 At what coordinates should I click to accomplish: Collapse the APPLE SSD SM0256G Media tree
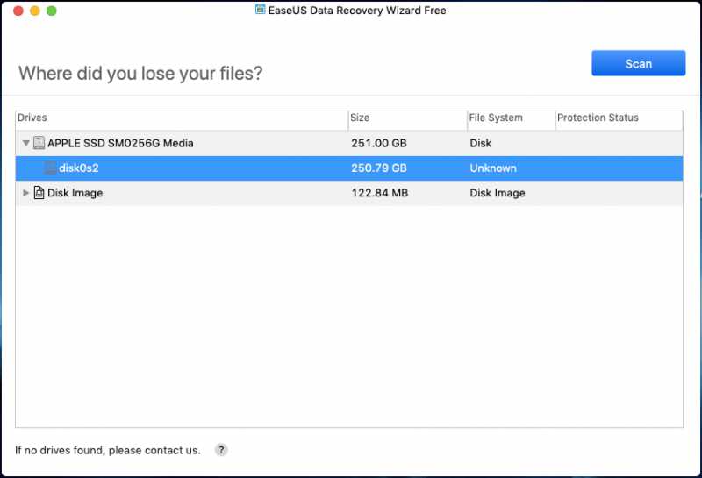coord(26,143)
